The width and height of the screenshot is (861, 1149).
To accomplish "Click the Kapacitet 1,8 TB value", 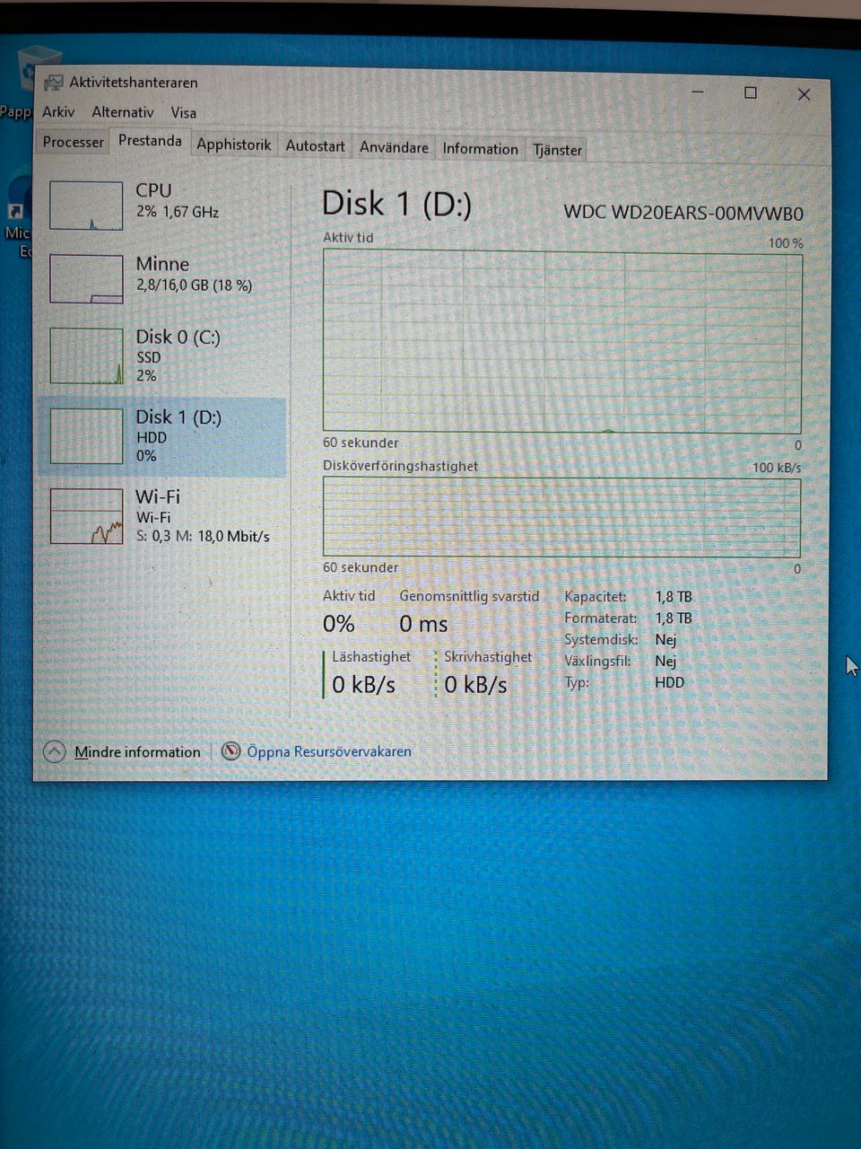I will coord(674,597).
